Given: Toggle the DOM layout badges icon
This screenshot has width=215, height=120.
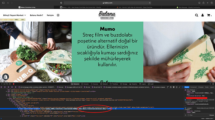Looking at the screenshot, I should pos(168,87).
